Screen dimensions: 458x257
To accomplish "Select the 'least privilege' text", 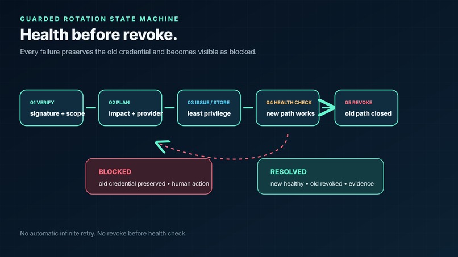I will tap(209, 113).
